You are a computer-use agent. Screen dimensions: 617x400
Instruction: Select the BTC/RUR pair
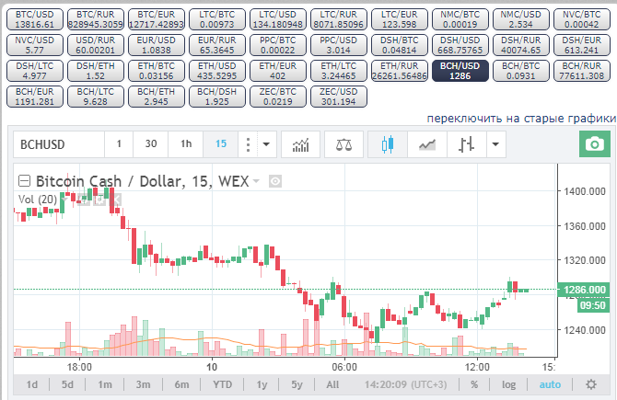click(95, 19)
